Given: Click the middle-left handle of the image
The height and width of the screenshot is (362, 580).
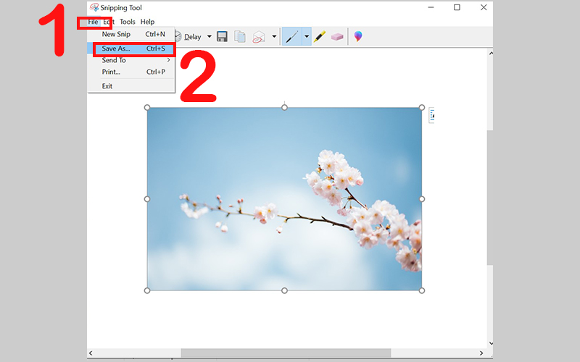Looking at the screenshot, I should [147, 199].
